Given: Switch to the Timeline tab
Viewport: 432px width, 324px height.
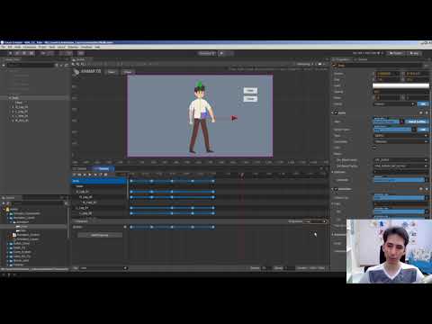Looking at the screenshot, I should 103,169.
